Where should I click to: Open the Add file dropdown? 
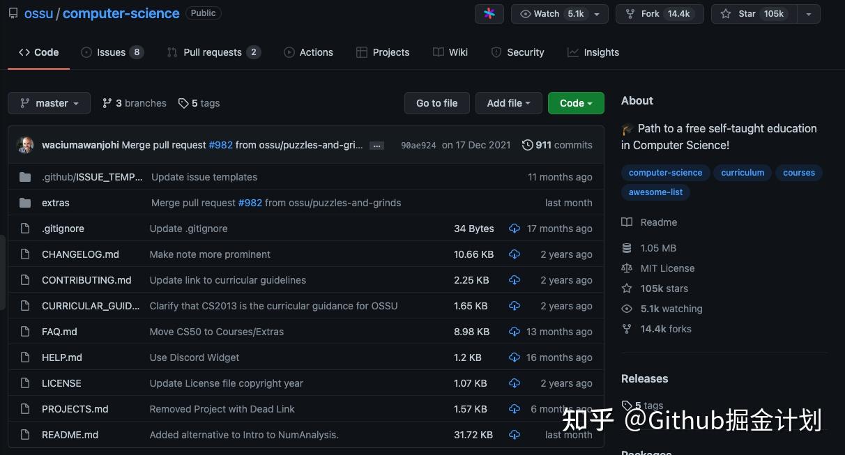508,102
